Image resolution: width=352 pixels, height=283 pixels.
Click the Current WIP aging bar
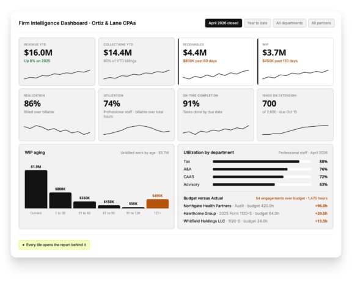[36, 189]
